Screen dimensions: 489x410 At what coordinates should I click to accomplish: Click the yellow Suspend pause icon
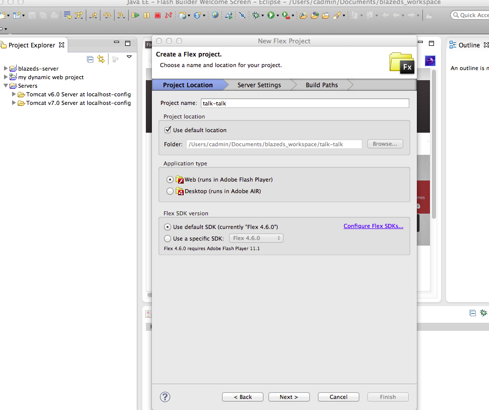[x=146, y=15]
